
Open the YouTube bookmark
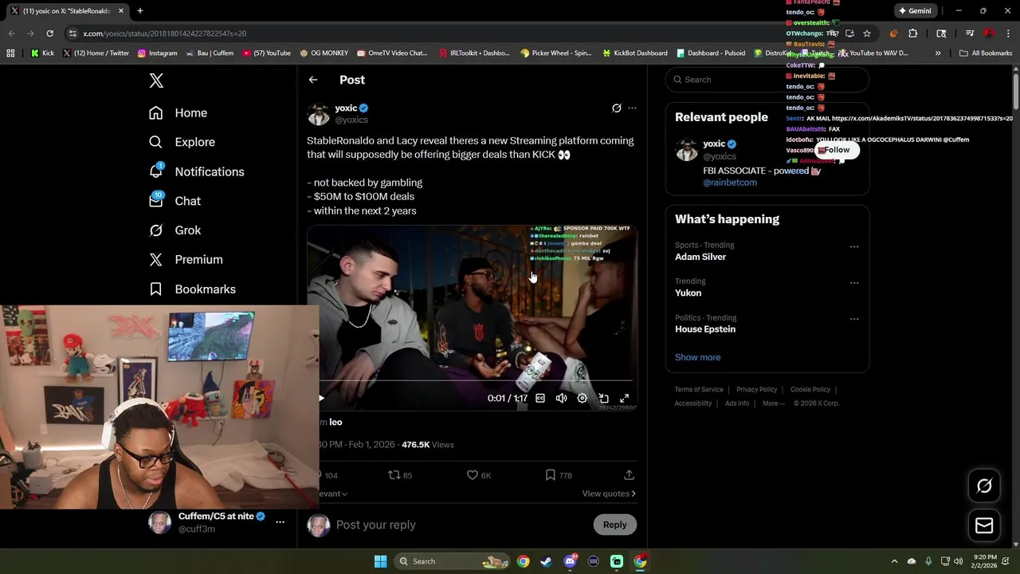pos(266,53)
